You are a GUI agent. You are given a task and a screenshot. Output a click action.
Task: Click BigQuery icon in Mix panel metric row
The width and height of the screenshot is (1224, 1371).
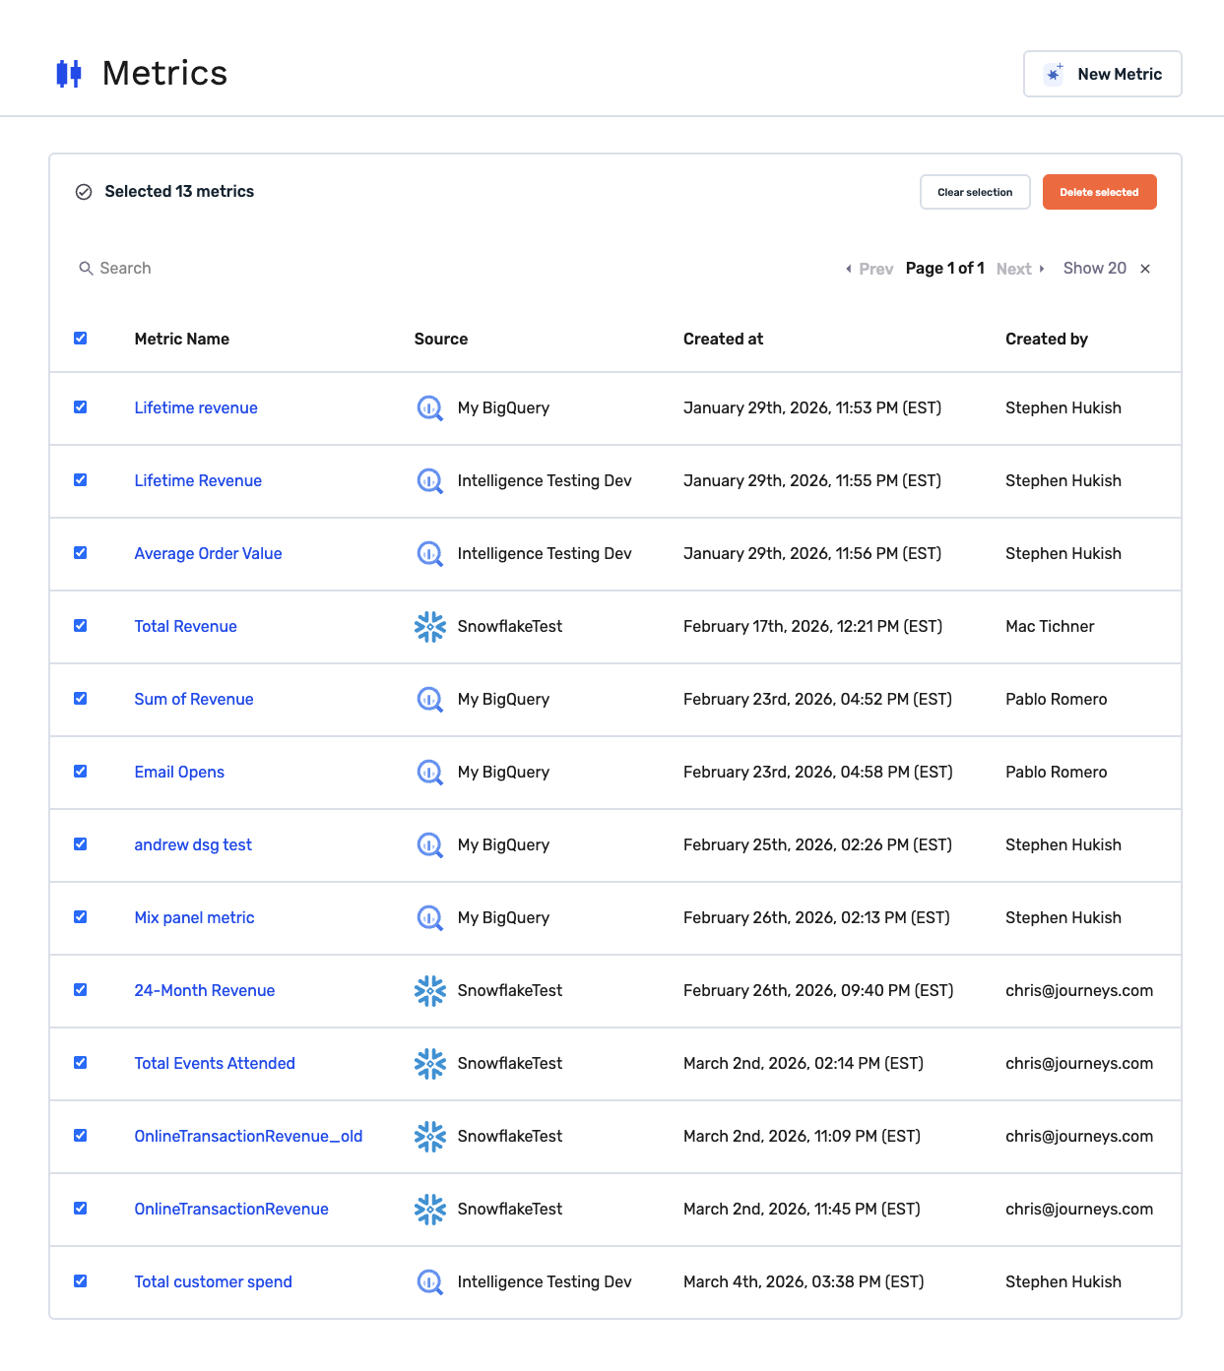point(430,918)
